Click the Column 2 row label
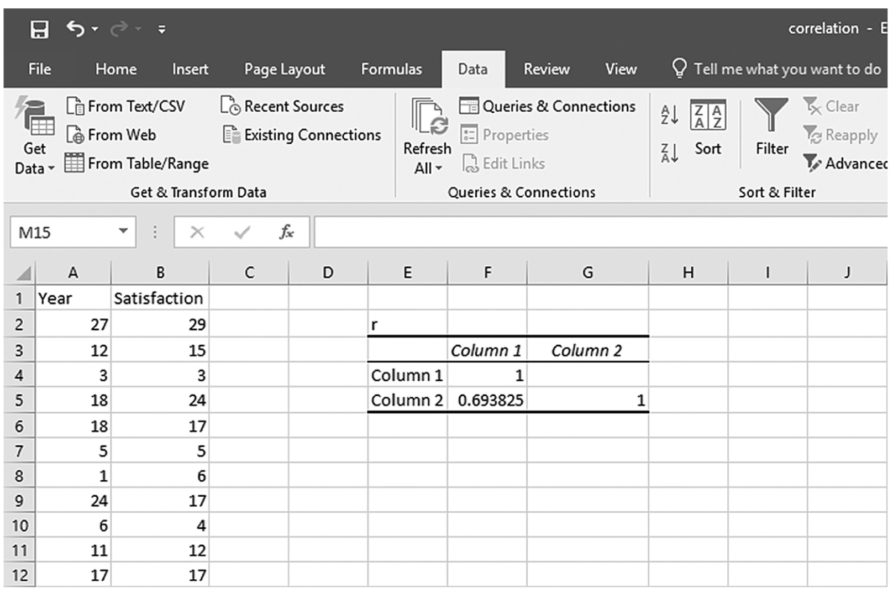The height and width of the screenshot is (599, 893). point(408,400)
